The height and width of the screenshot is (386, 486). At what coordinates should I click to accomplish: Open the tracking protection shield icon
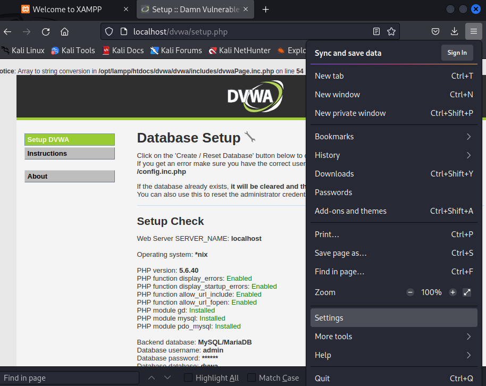(109, 31)
